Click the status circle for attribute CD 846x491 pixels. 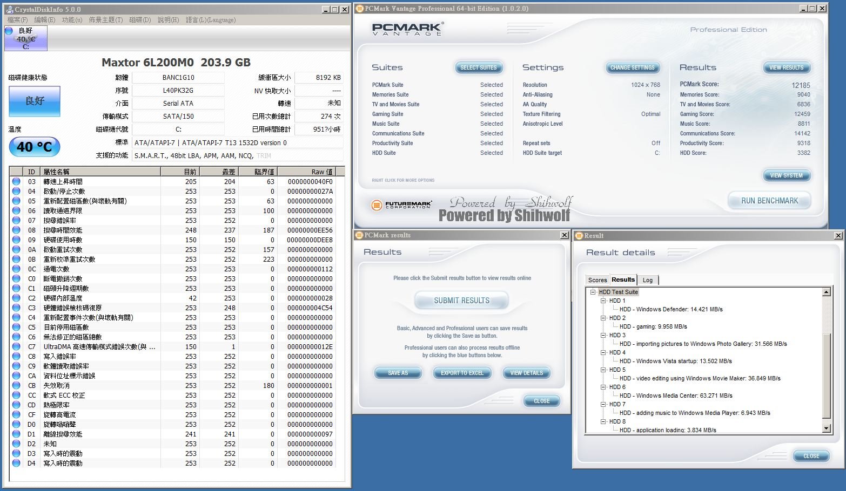pos(16,405)
